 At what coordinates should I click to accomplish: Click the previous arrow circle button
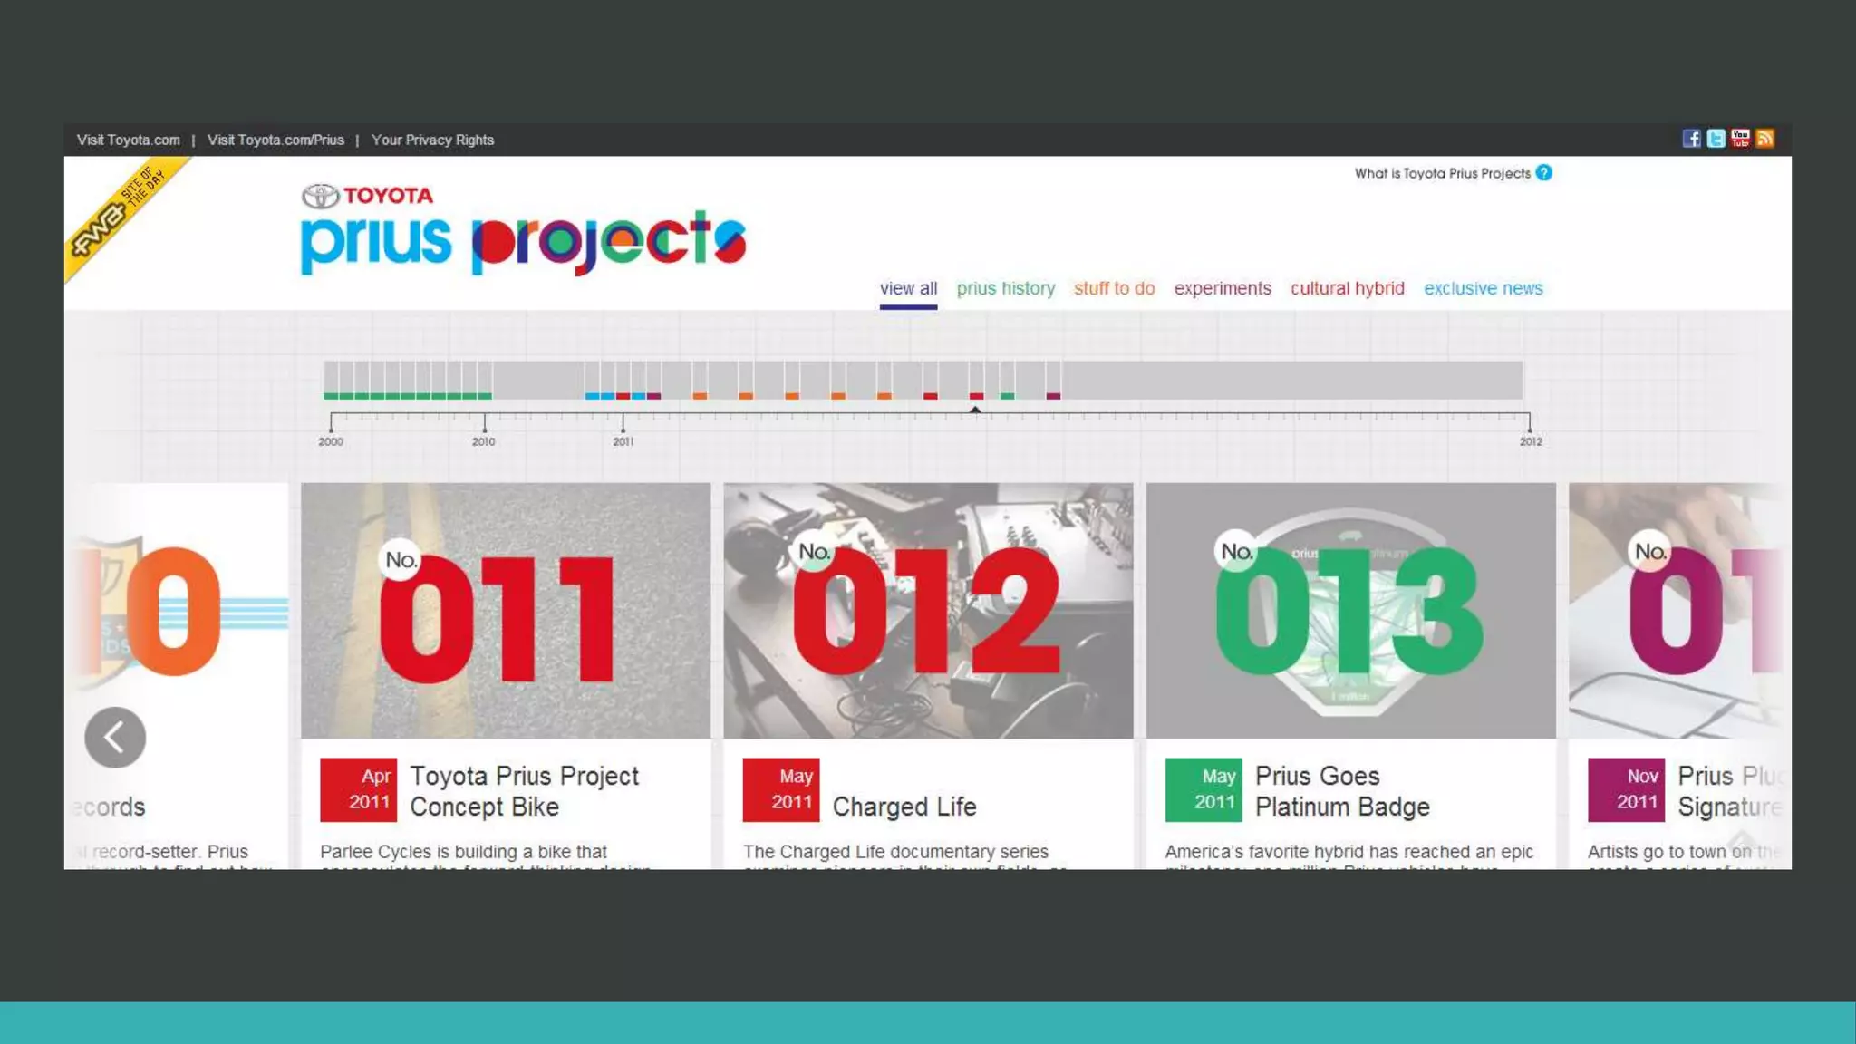[x=115, y=738]
